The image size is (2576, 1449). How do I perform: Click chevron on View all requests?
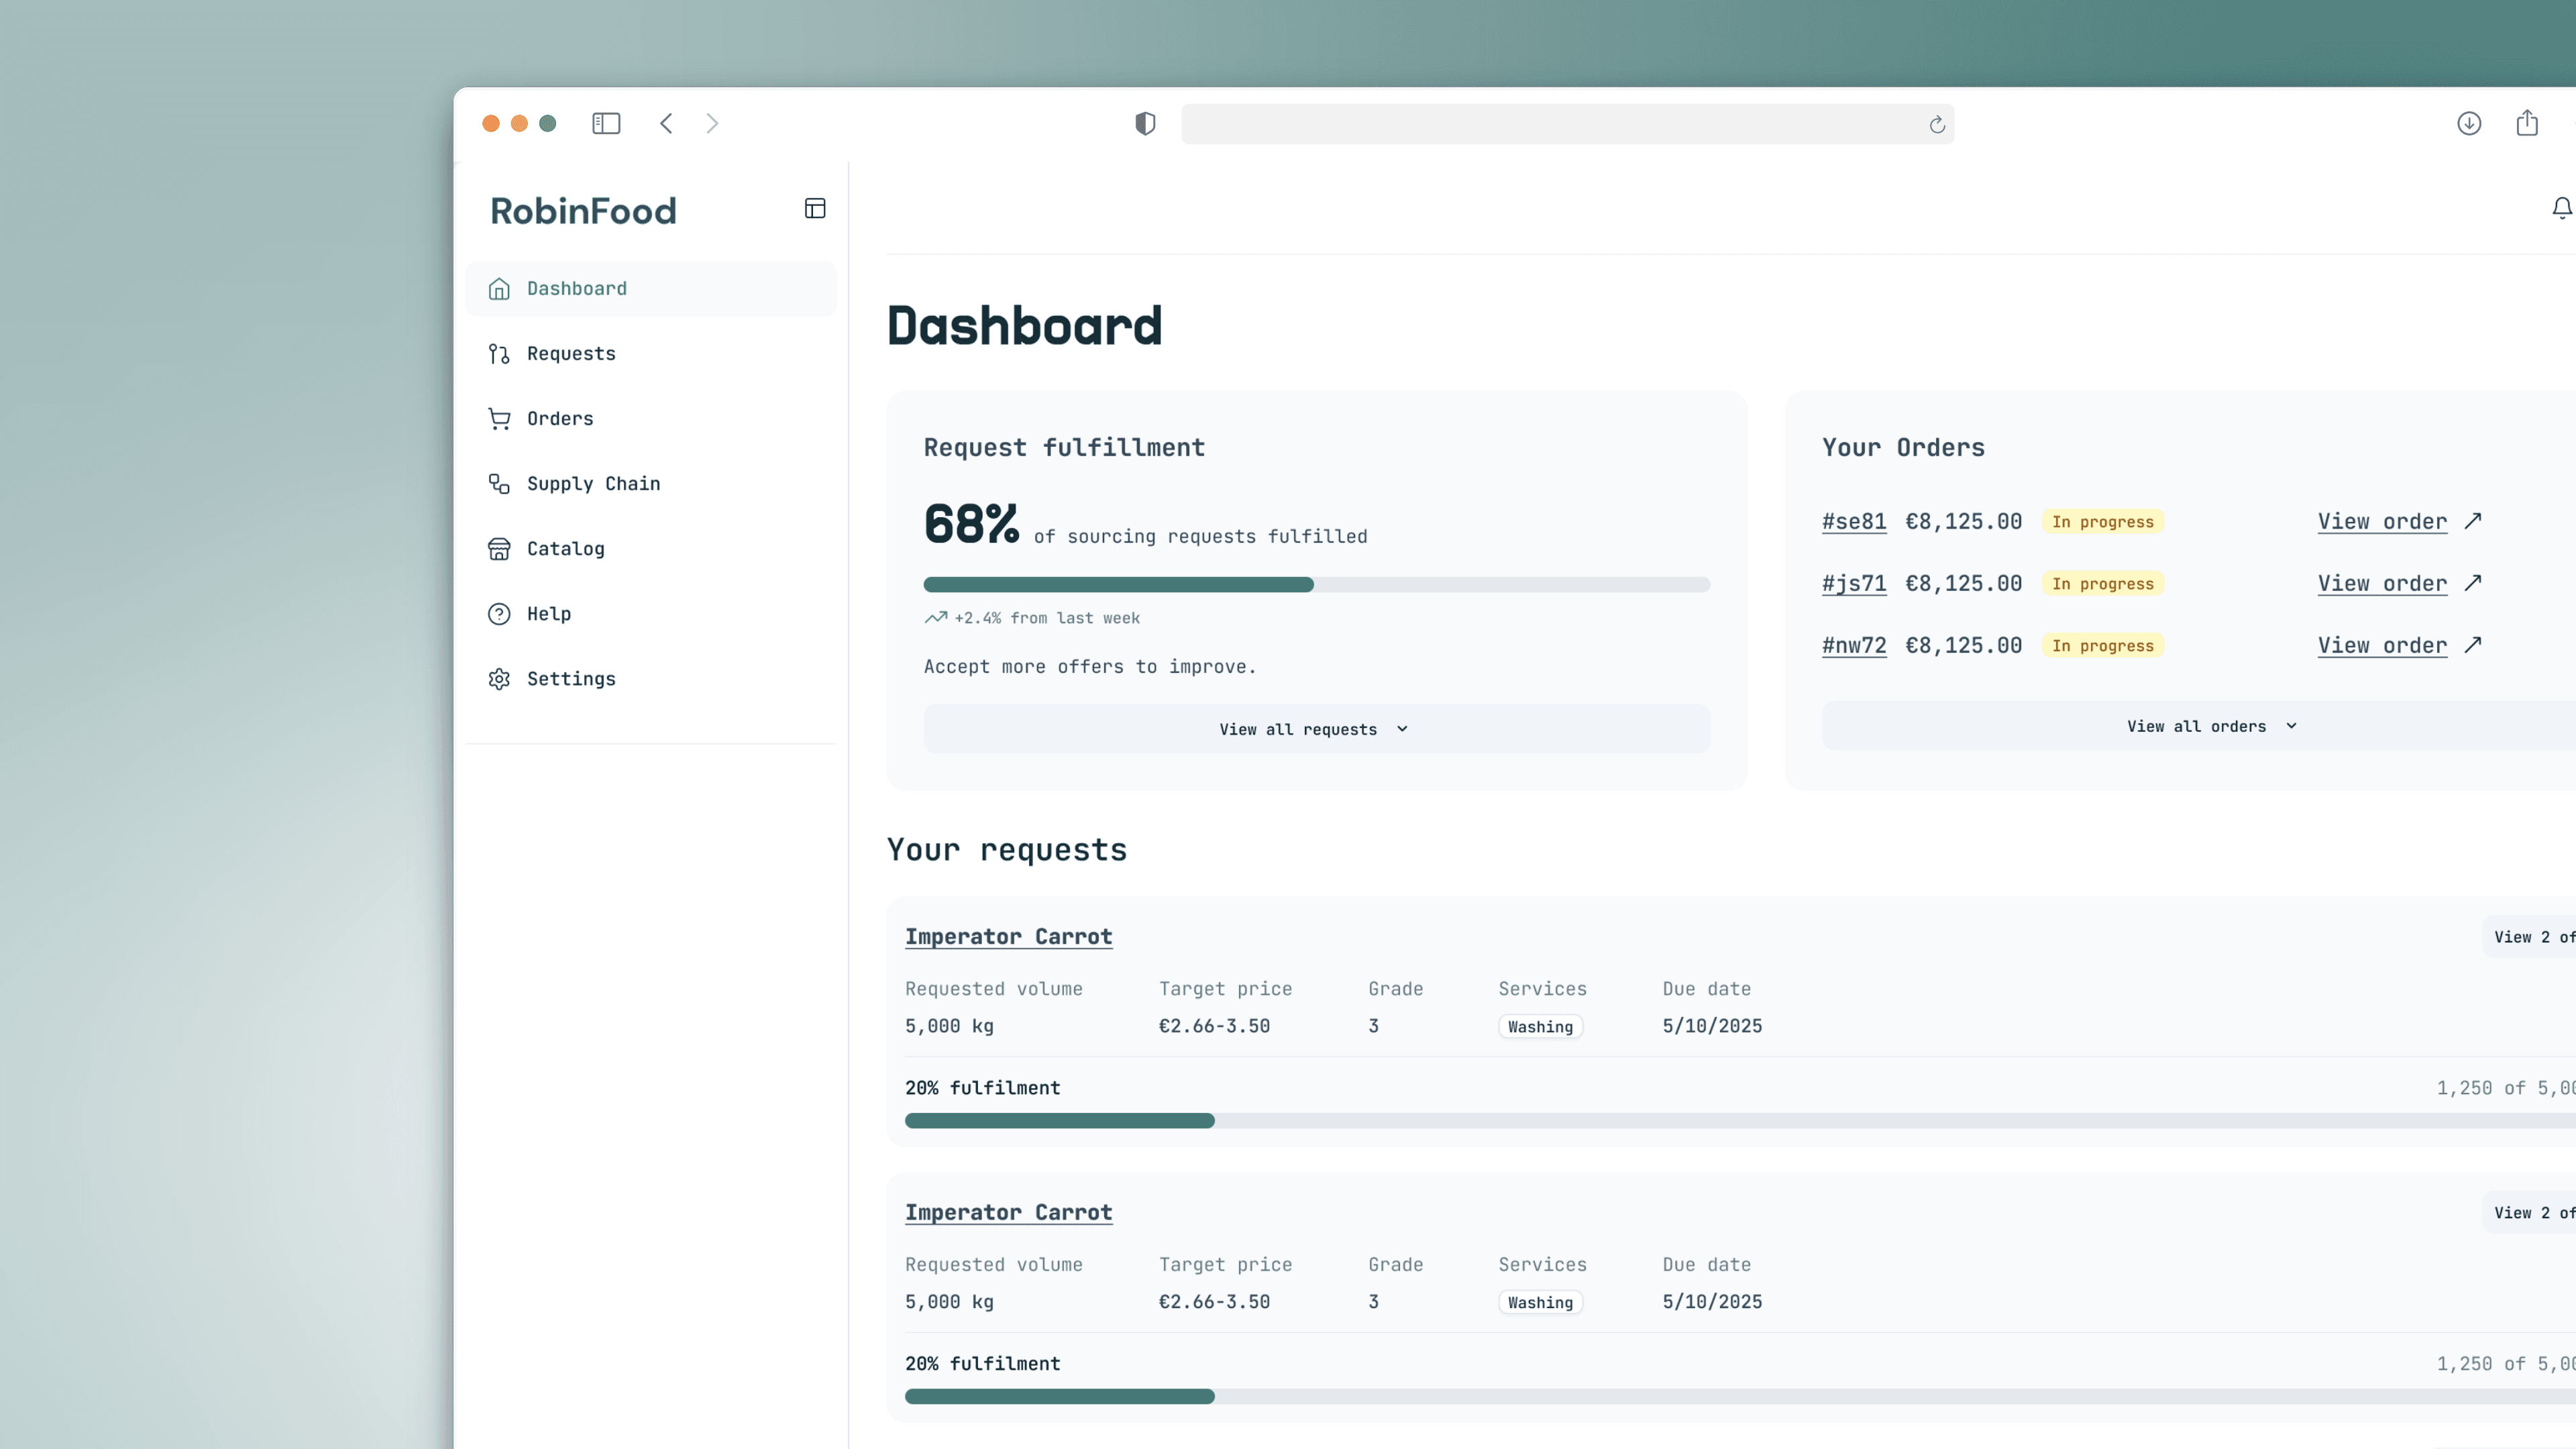(x=1402, y=729)
